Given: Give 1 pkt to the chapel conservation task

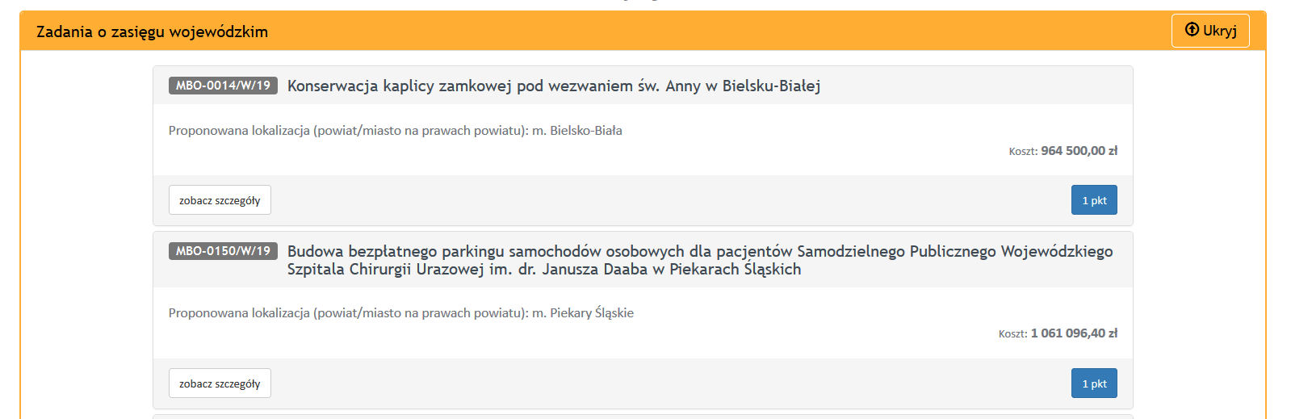Looking at the screenshot, I should 1094,200.
